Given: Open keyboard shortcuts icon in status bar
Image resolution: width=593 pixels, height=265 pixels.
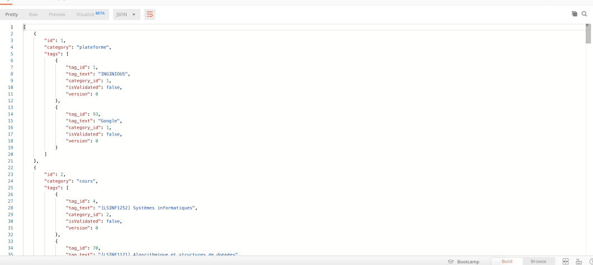Looking at the screenshot, I should coord(578,261).
